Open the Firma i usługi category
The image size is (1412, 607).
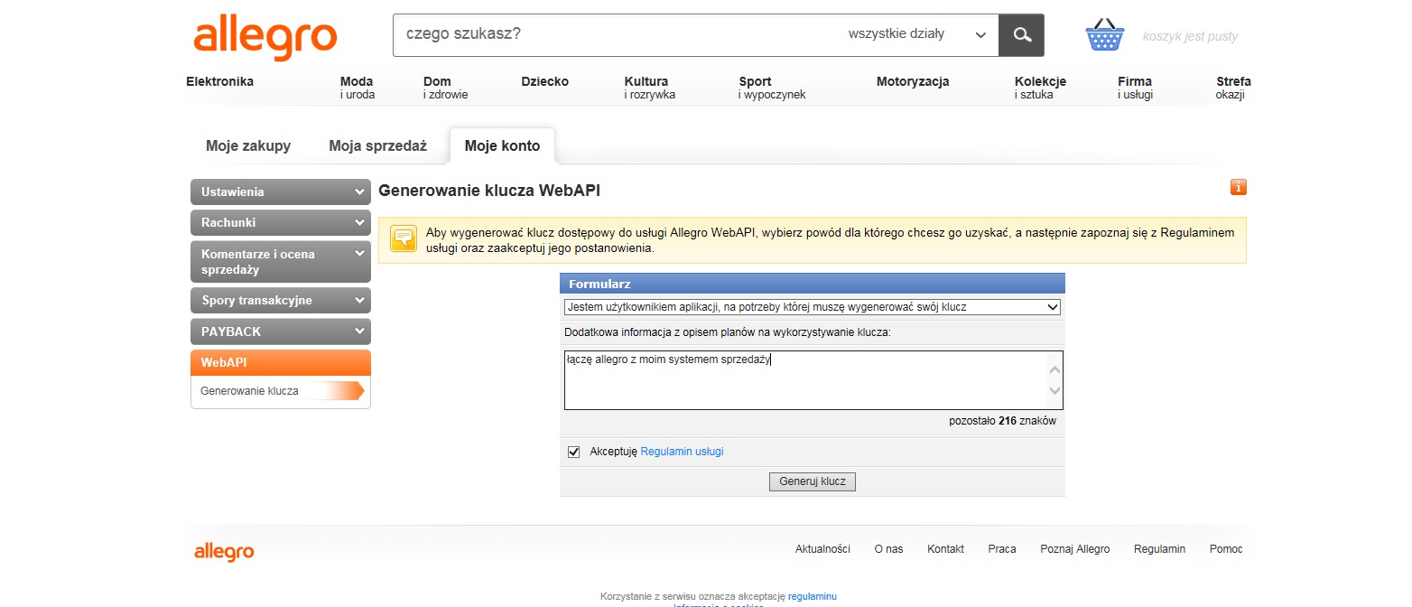tap(1136, 88)
